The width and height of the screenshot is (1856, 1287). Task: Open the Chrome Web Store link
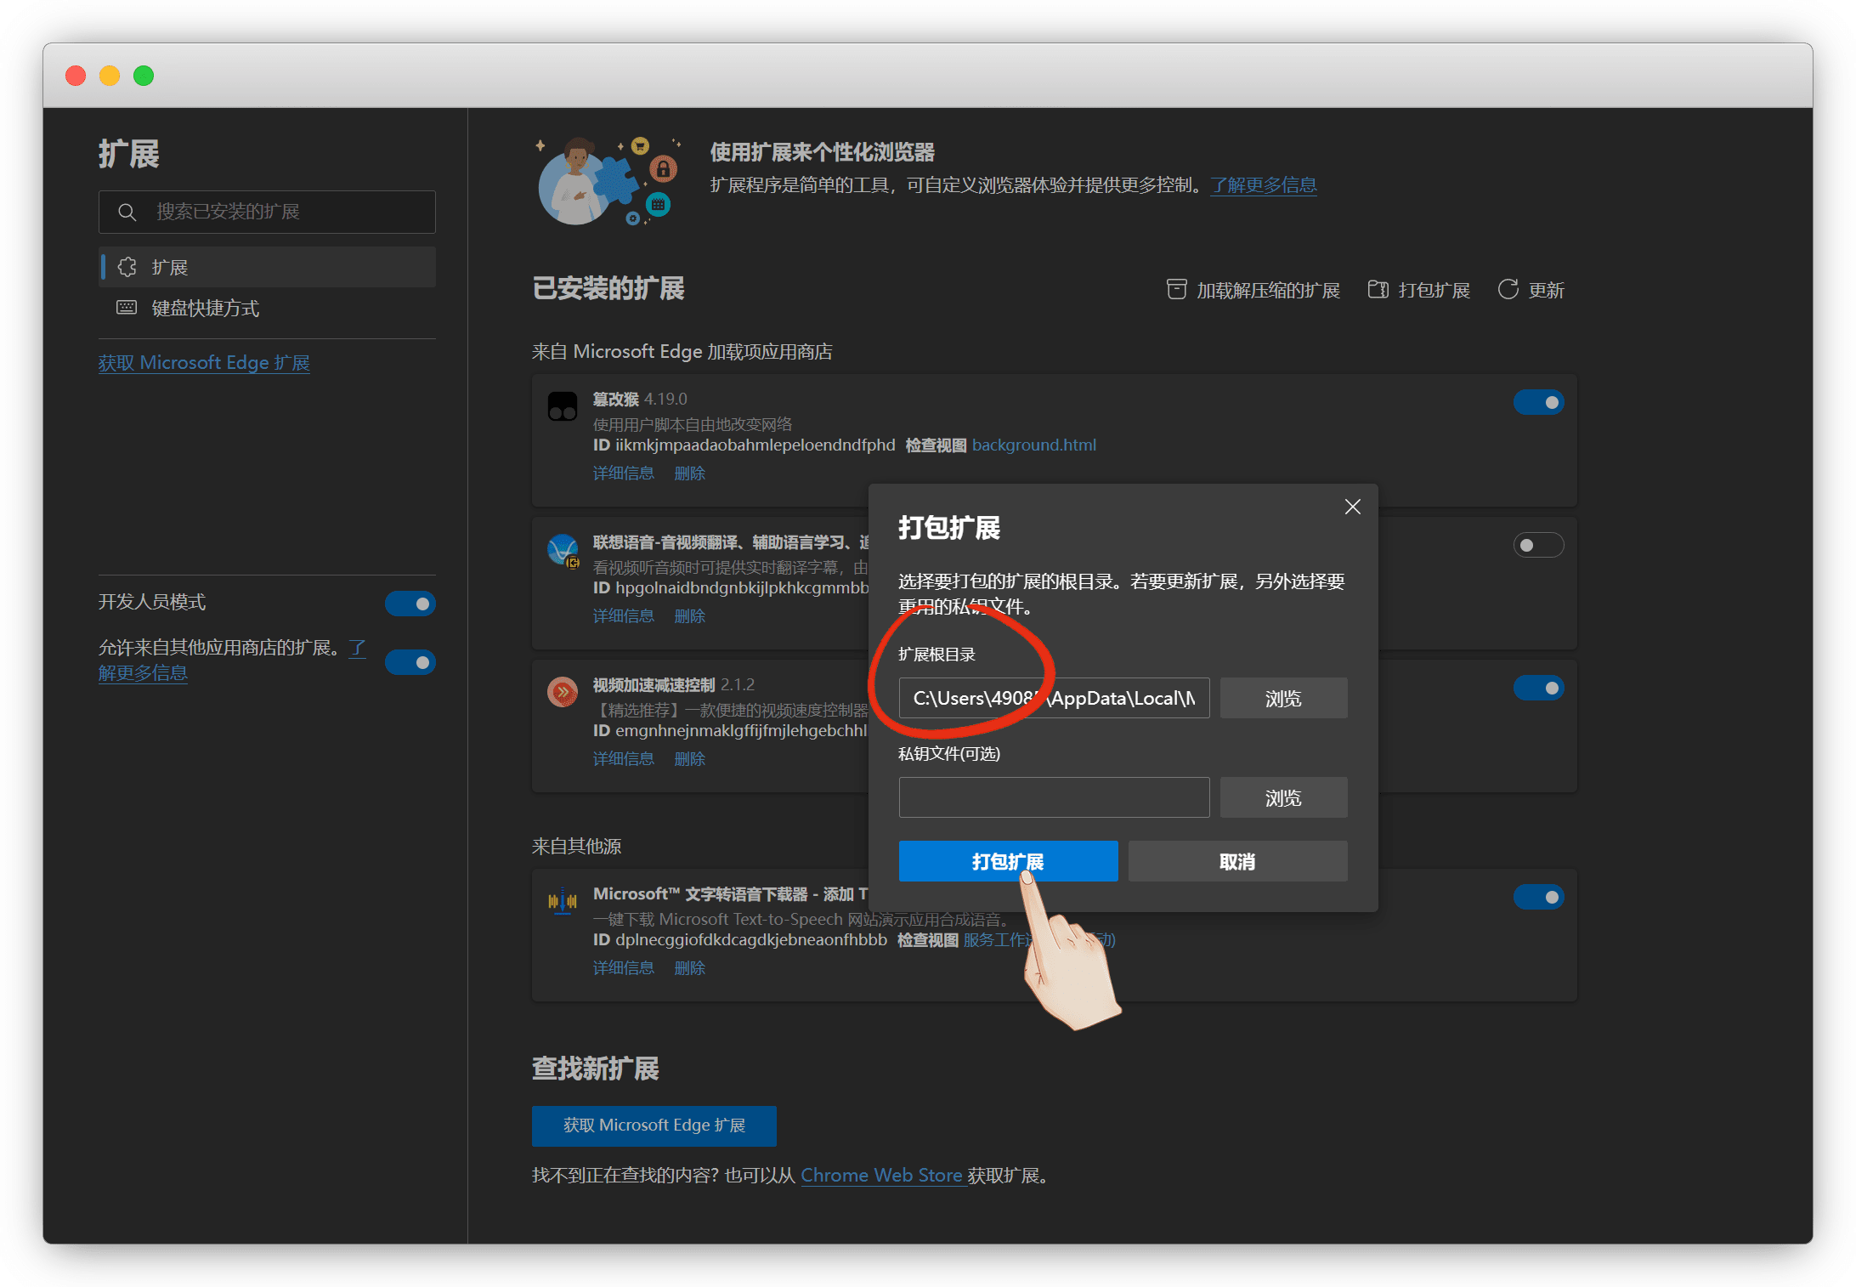[x=881, y=1175]
